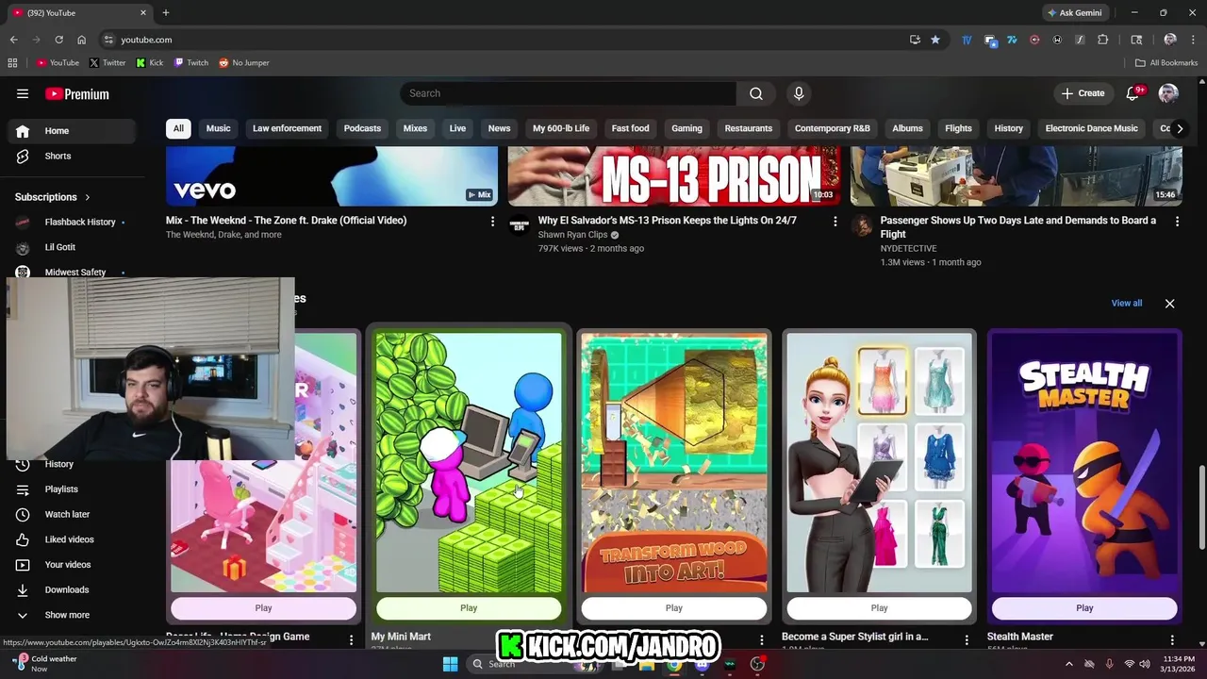Open Chrome three-dot menu
Viewport: 1207px width, 679px height.
point(1193,40)
